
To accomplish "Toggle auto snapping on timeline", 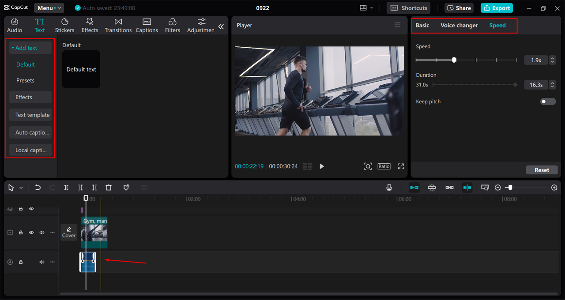I will [432, 187].
